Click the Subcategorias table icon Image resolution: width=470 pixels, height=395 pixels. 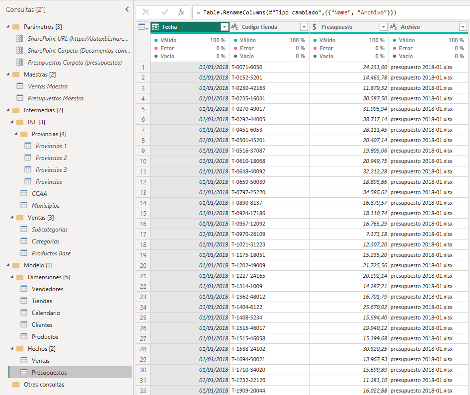tap(24, 229)
